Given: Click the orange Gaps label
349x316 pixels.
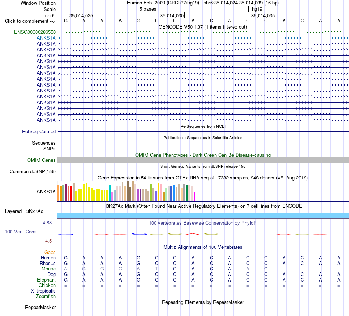Looking at the screenshot, I should pyautogui.click(x=50, y=252).
